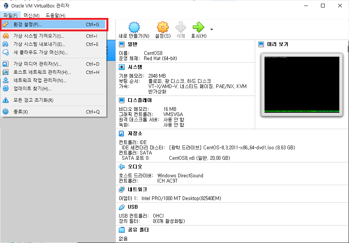349x243 pixels.
Task: Open the 시스템 section heading
Action: [x=135, y=67]
